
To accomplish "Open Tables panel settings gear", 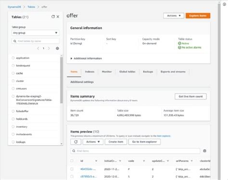I will pyautogui.click(x=57, y=48).
